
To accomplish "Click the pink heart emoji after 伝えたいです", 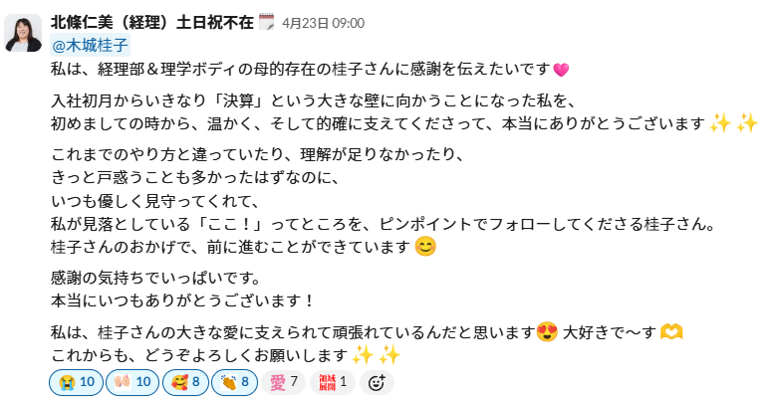I will pos(561,70).
